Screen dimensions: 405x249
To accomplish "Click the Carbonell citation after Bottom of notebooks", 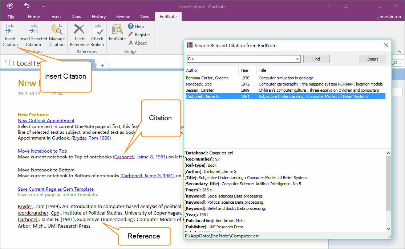I will pyautogui.click(x=147, y=176).
